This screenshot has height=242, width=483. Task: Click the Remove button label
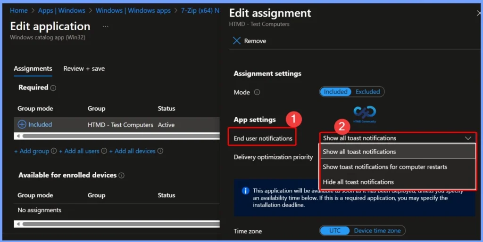pyautogui.click(x=255, y=41)
